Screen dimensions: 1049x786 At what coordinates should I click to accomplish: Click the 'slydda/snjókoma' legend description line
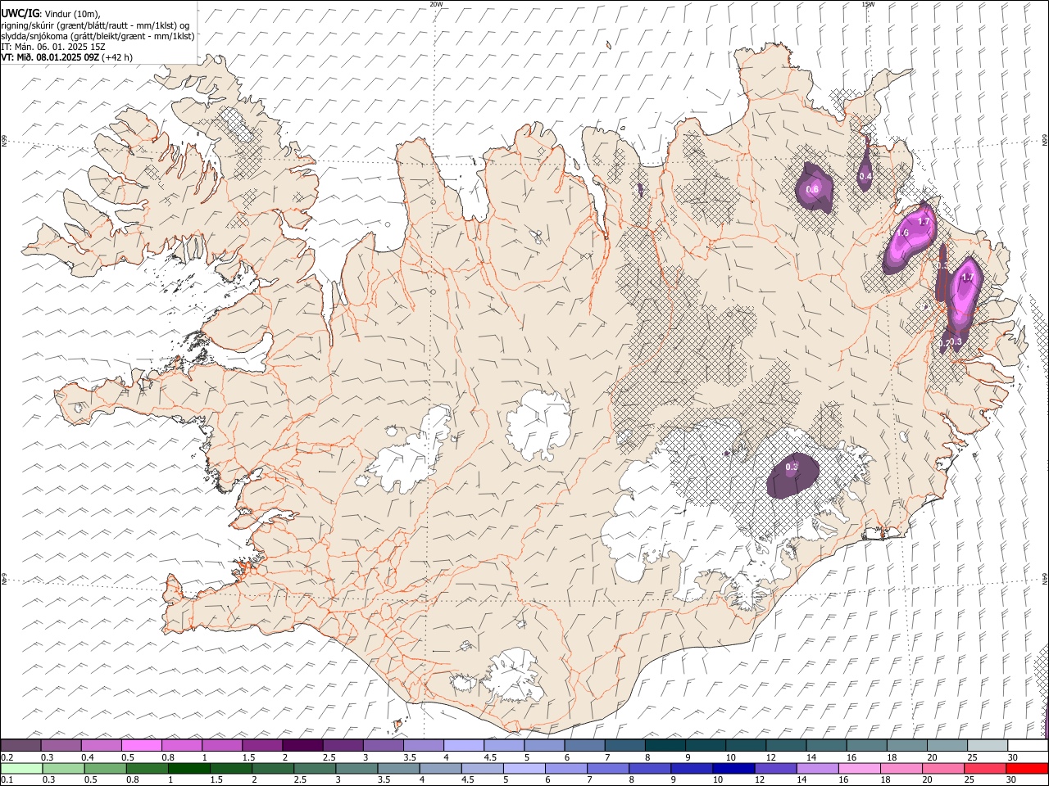pyautogui.click(x=98, y=36)
